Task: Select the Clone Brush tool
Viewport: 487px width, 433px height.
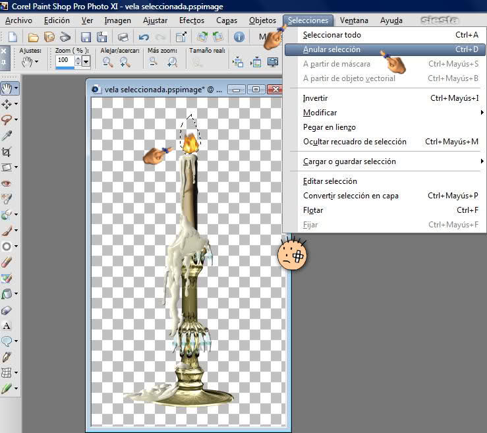Action: 7,214
